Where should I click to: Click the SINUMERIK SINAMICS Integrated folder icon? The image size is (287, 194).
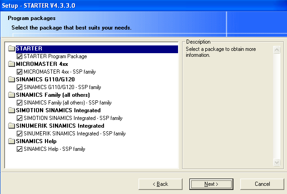tap(11, 126)
